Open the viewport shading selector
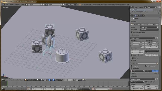Screen dimensions: 162x91 click(x=38, y=80)
